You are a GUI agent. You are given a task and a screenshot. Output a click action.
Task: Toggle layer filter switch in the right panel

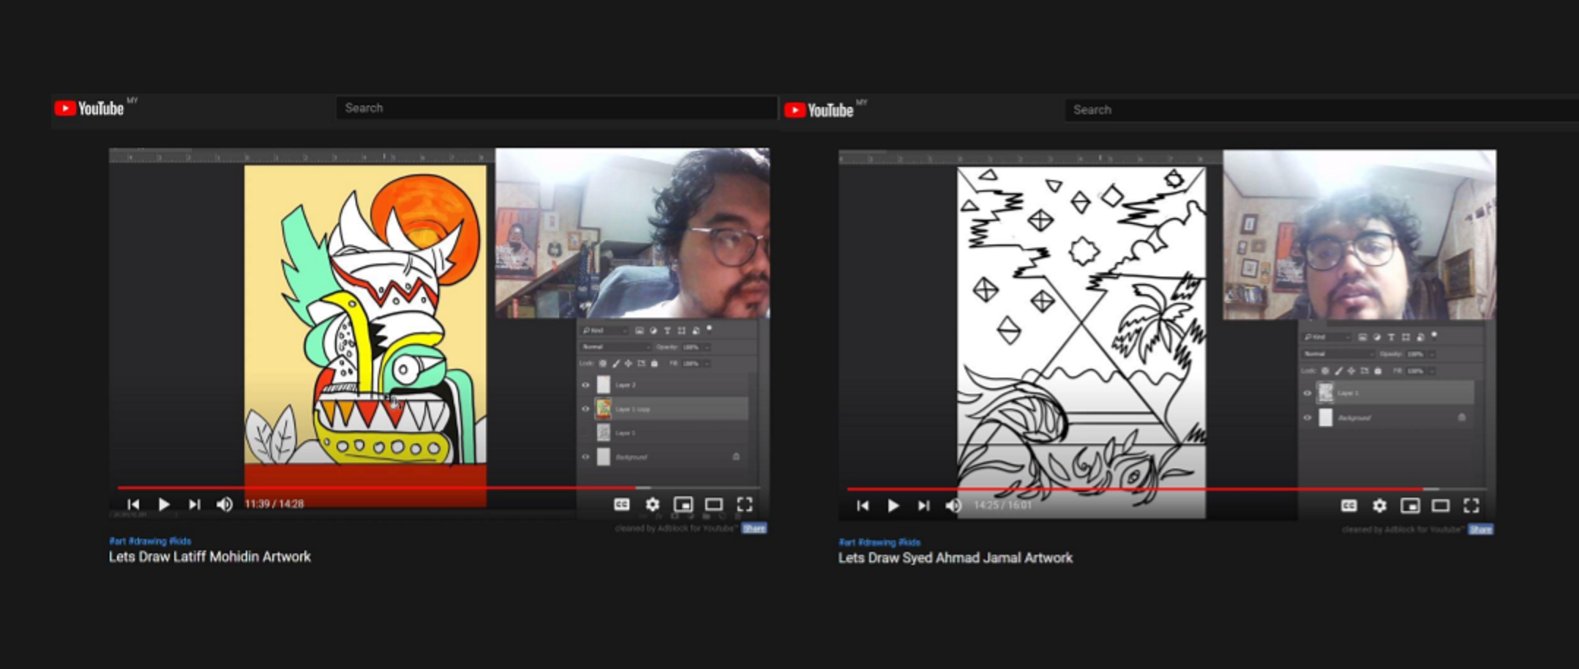1434,335
